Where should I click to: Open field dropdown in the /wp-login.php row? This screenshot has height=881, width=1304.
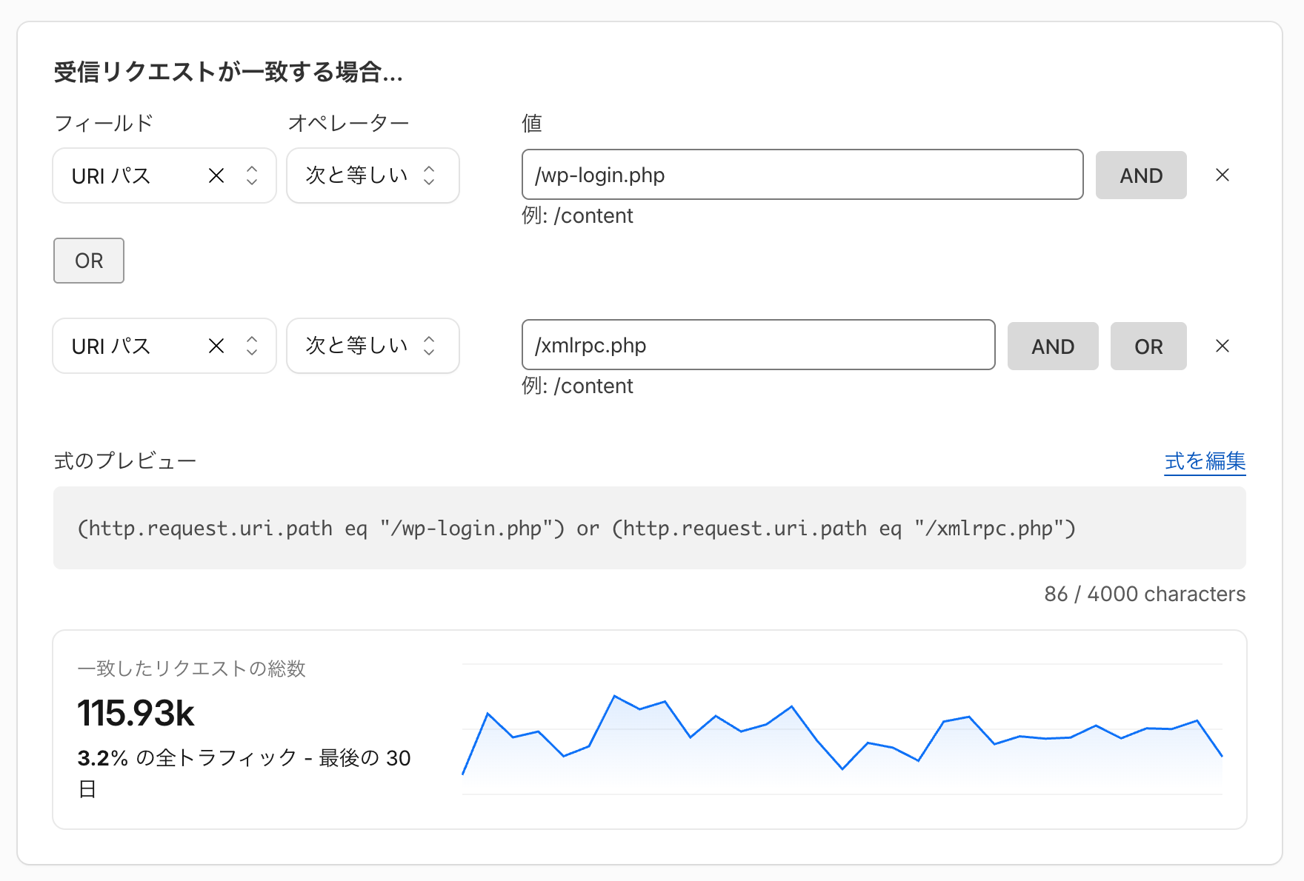coord(164,175)
